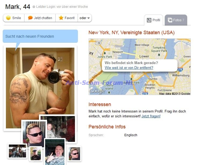Open the large mirror selfie photo
Viewport: 198px width, 165px height.
coord(40,81)
